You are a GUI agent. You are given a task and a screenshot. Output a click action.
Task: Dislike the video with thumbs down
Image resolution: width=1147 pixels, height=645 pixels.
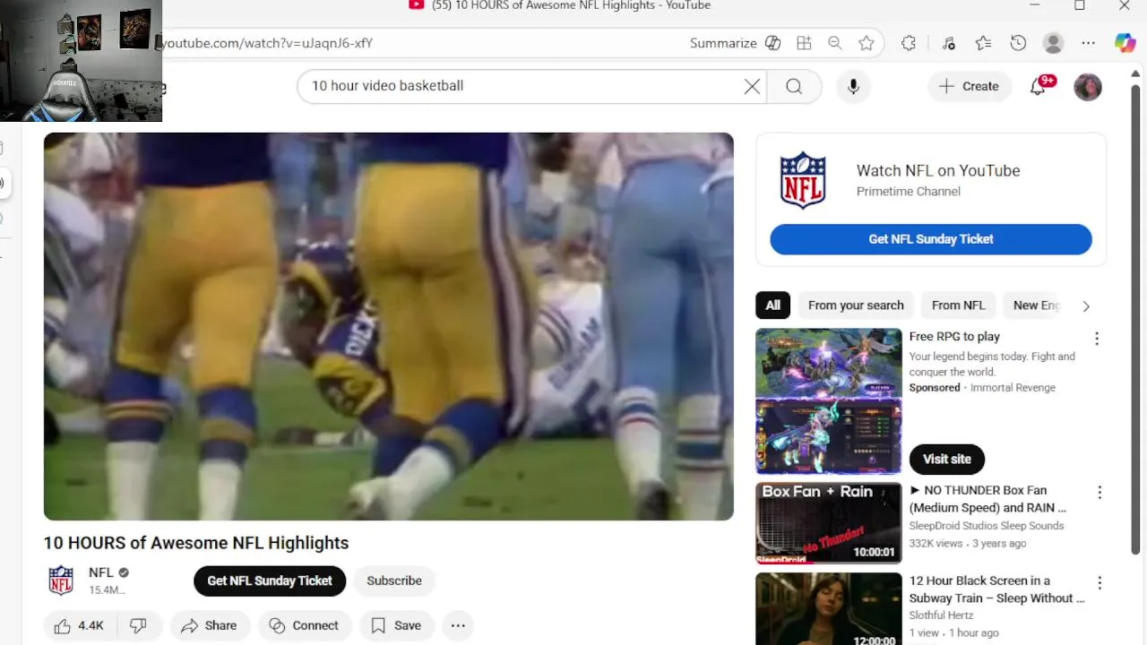(139, 625)
